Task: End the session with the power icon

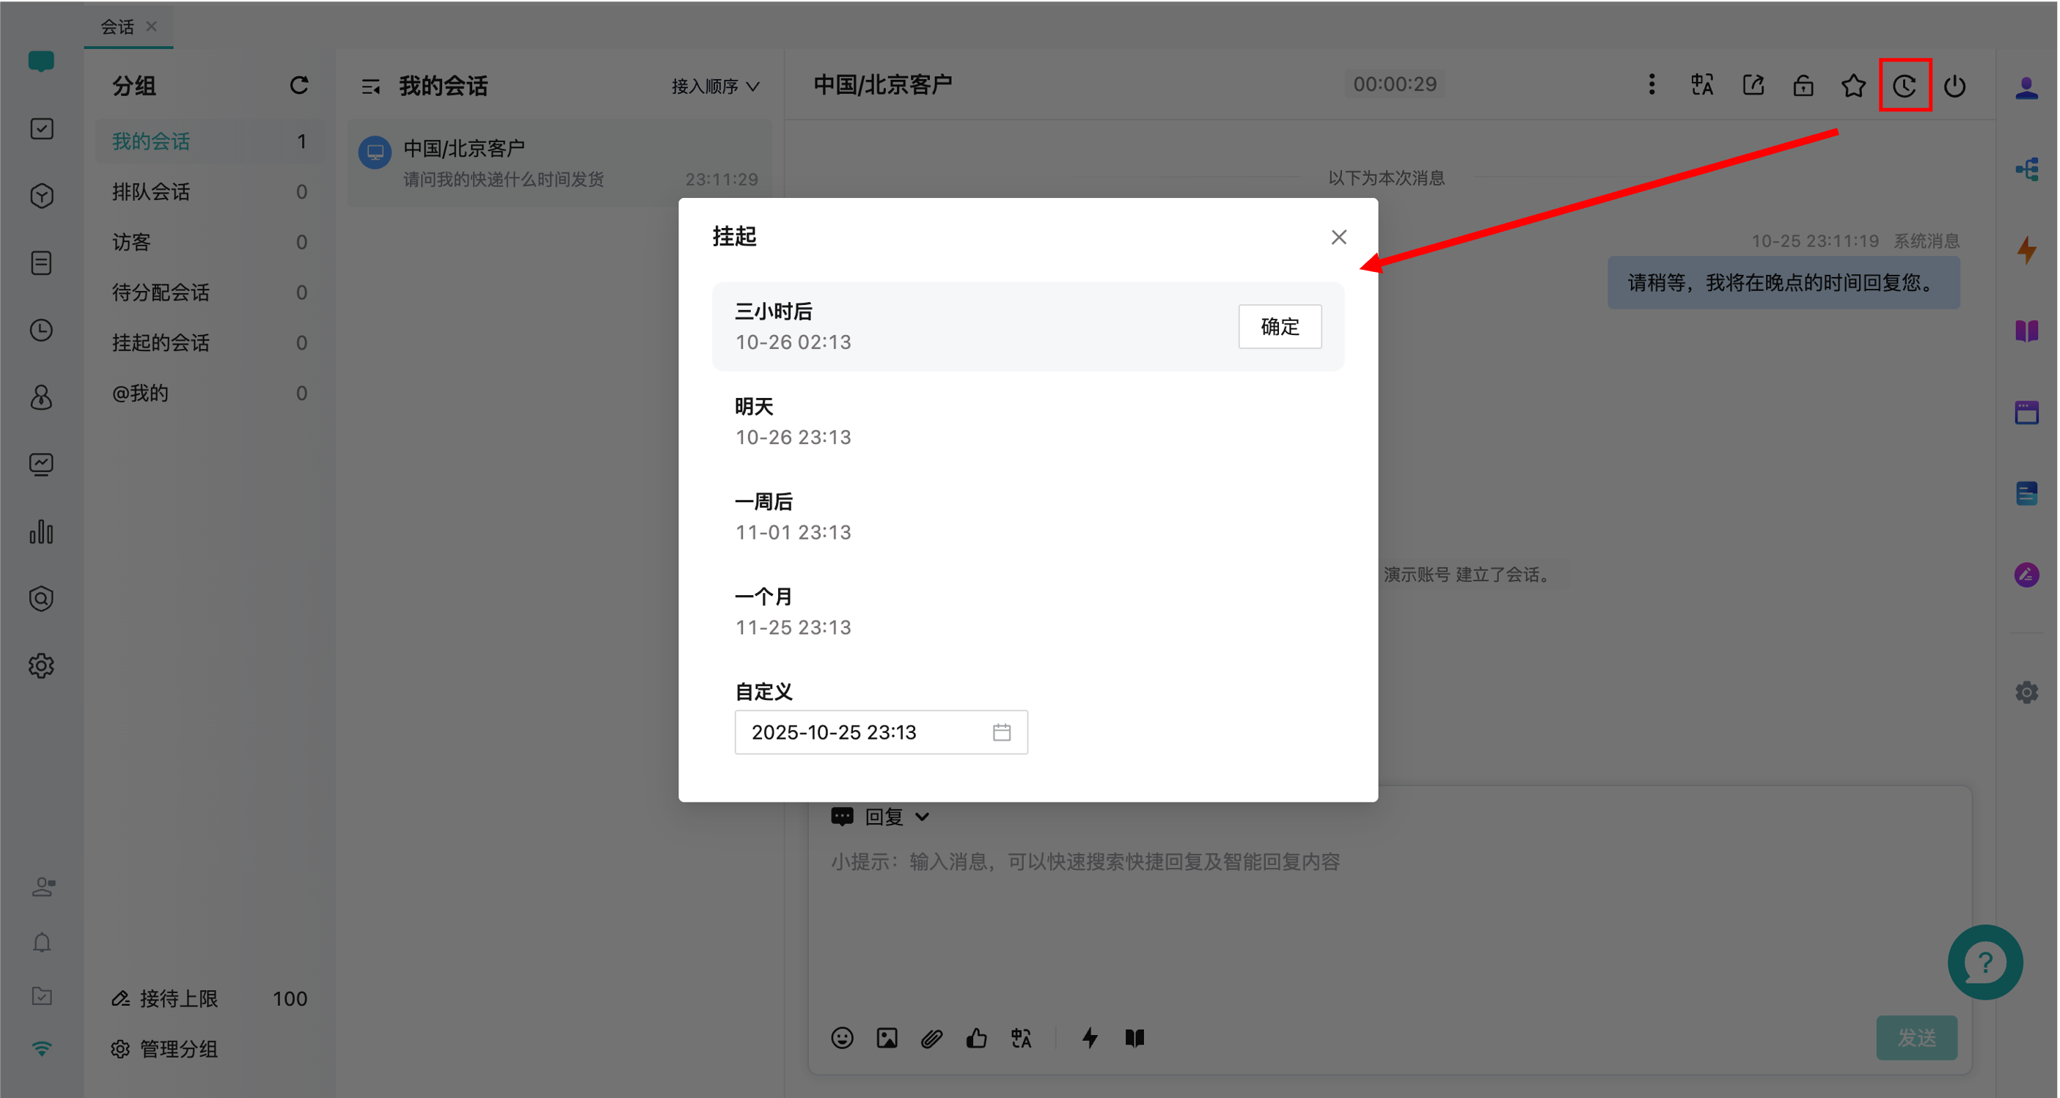Action: pyautogui.click(x=1956, y=86)
